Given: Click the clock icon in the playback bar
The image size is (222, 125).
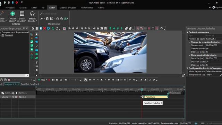Looking at the screenshot, I should tap(85, 80).
